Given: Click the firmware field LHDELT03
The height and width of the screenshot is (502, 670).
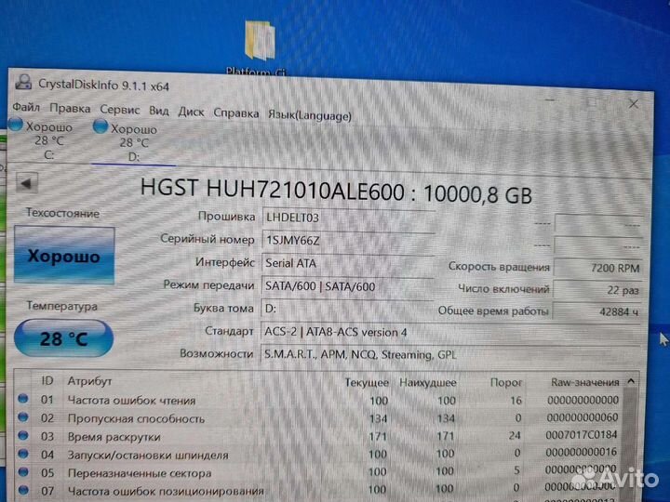Looking at the screenshot, I should pyautogui.click(x=348, y=218).
